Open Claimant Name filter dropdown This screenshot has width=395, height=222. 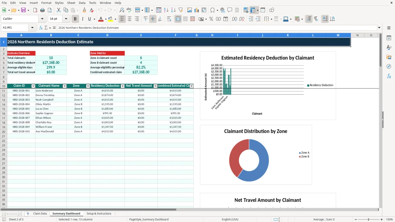(x=65, y=86)
